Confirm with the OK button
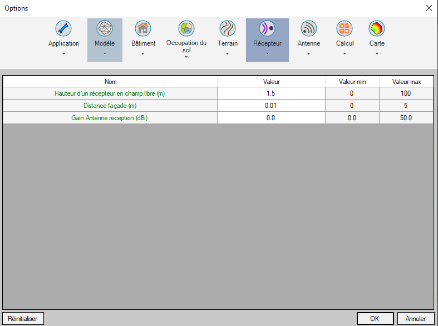The height and width of the screenshot is (326, 438). 375,318
